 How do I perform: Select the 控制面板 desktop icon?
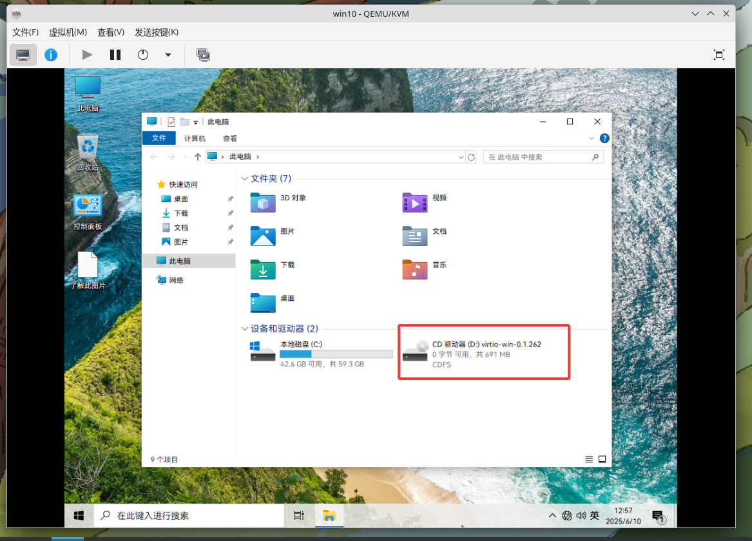click(88, 212)
